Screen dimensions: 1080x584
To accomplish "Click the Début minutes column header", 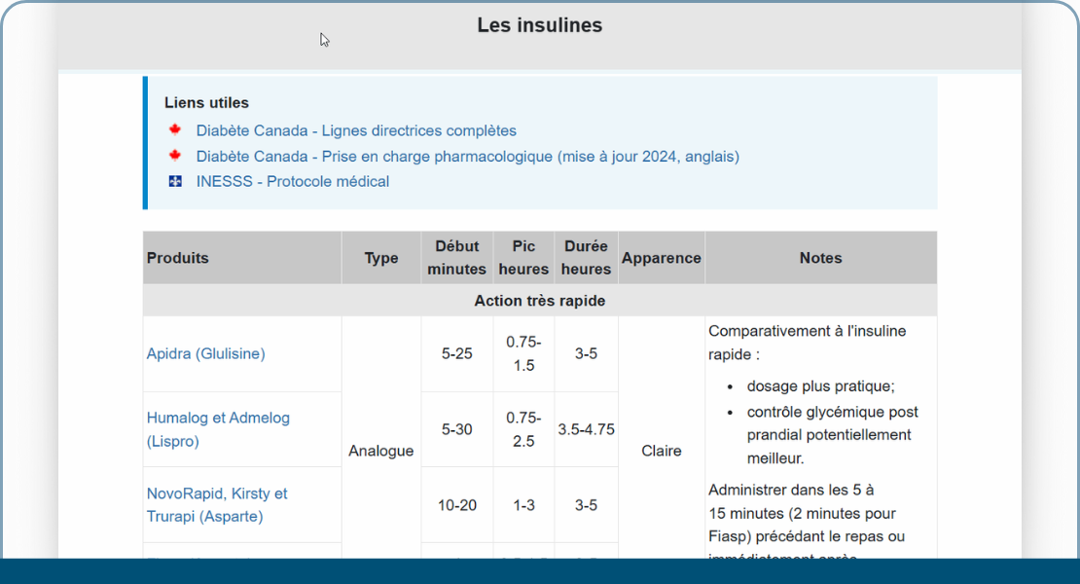I will tap(457, 257).
